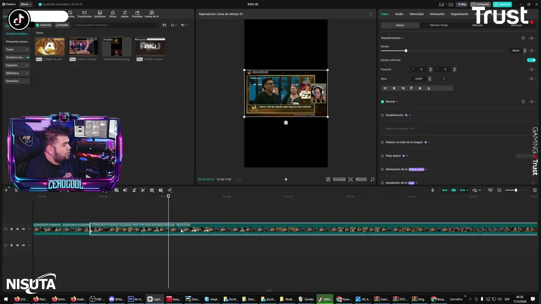Enable the Ampliación de IA checkbox

(383, 183)
